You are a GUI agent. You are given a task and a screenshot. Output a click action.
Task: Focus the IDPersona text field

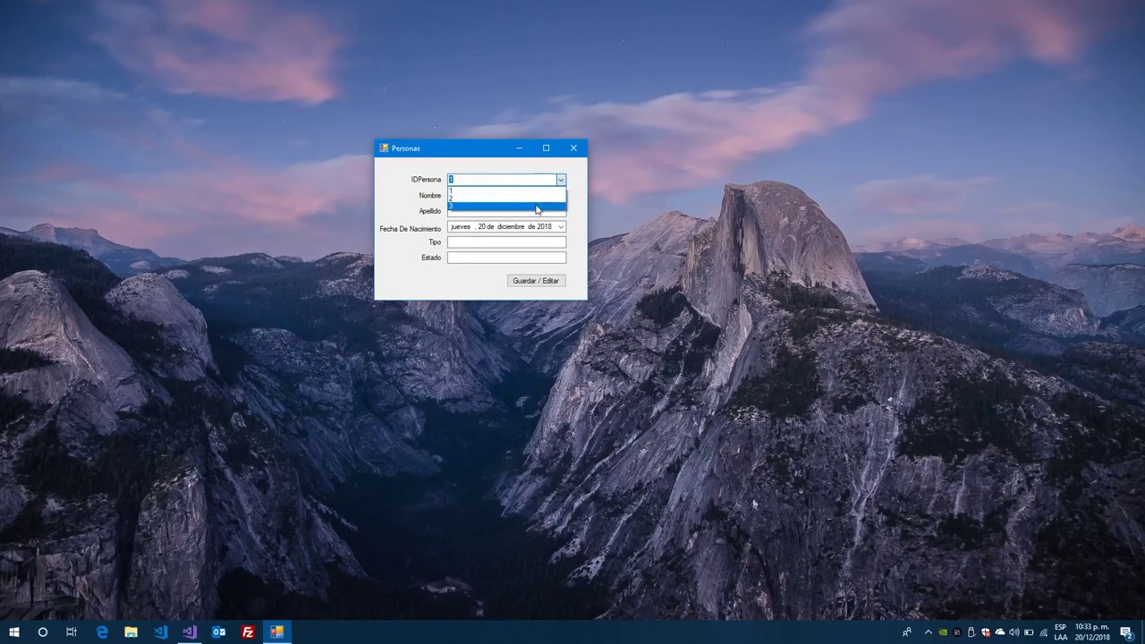click(501, 180)
